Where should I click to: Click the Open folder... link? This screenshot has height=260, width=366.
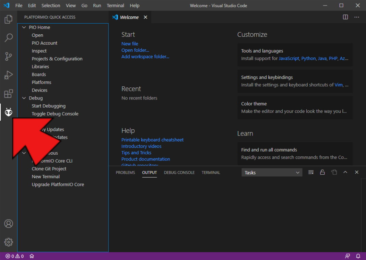click(135, 50)
